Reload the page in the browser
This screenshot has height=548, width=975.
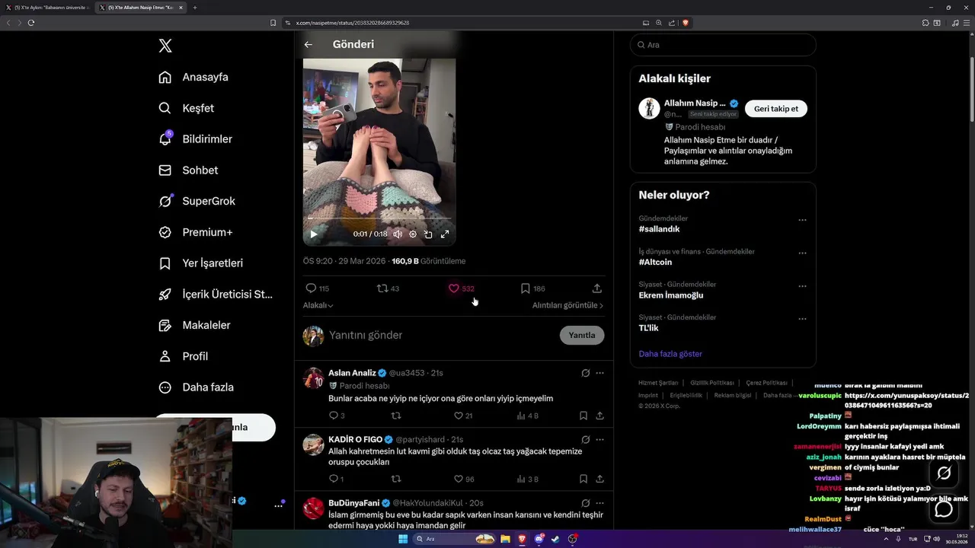31,23
